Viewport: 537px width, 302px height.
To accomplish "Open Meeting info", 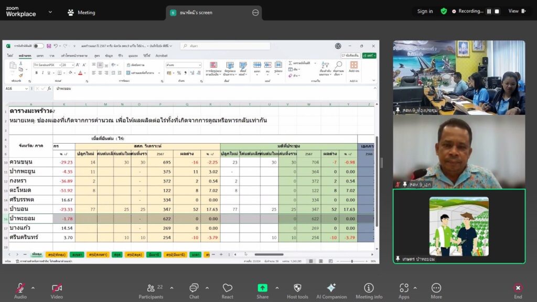I will pos(369,288).
